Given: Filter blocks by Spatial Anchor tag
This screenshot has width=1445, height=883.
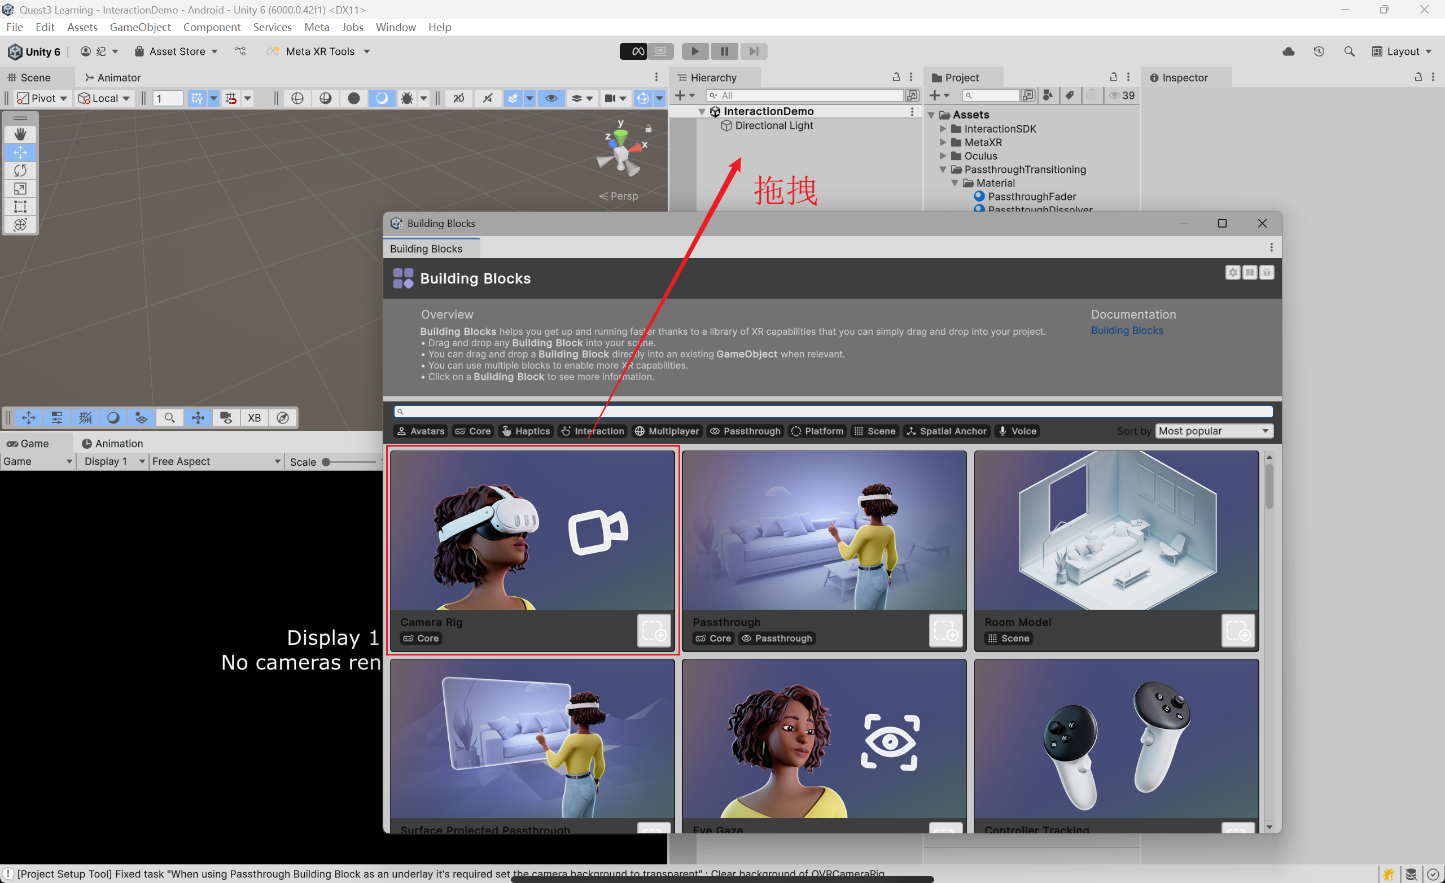Looking at the screenshot, I should (x=946, y=431).
